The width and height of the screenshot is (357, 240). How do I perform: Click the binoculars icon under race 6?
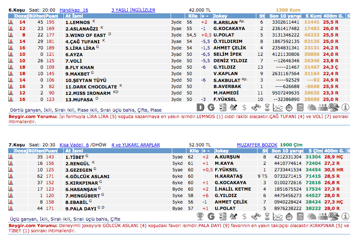[x=255, y=107]
